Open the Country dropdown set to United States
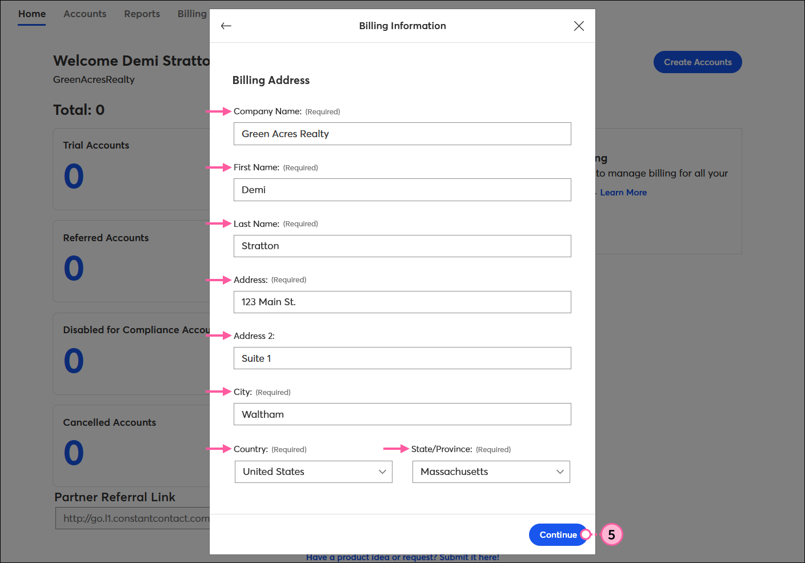The height and width of the screenshot is (563, 805). coord(314,472)
